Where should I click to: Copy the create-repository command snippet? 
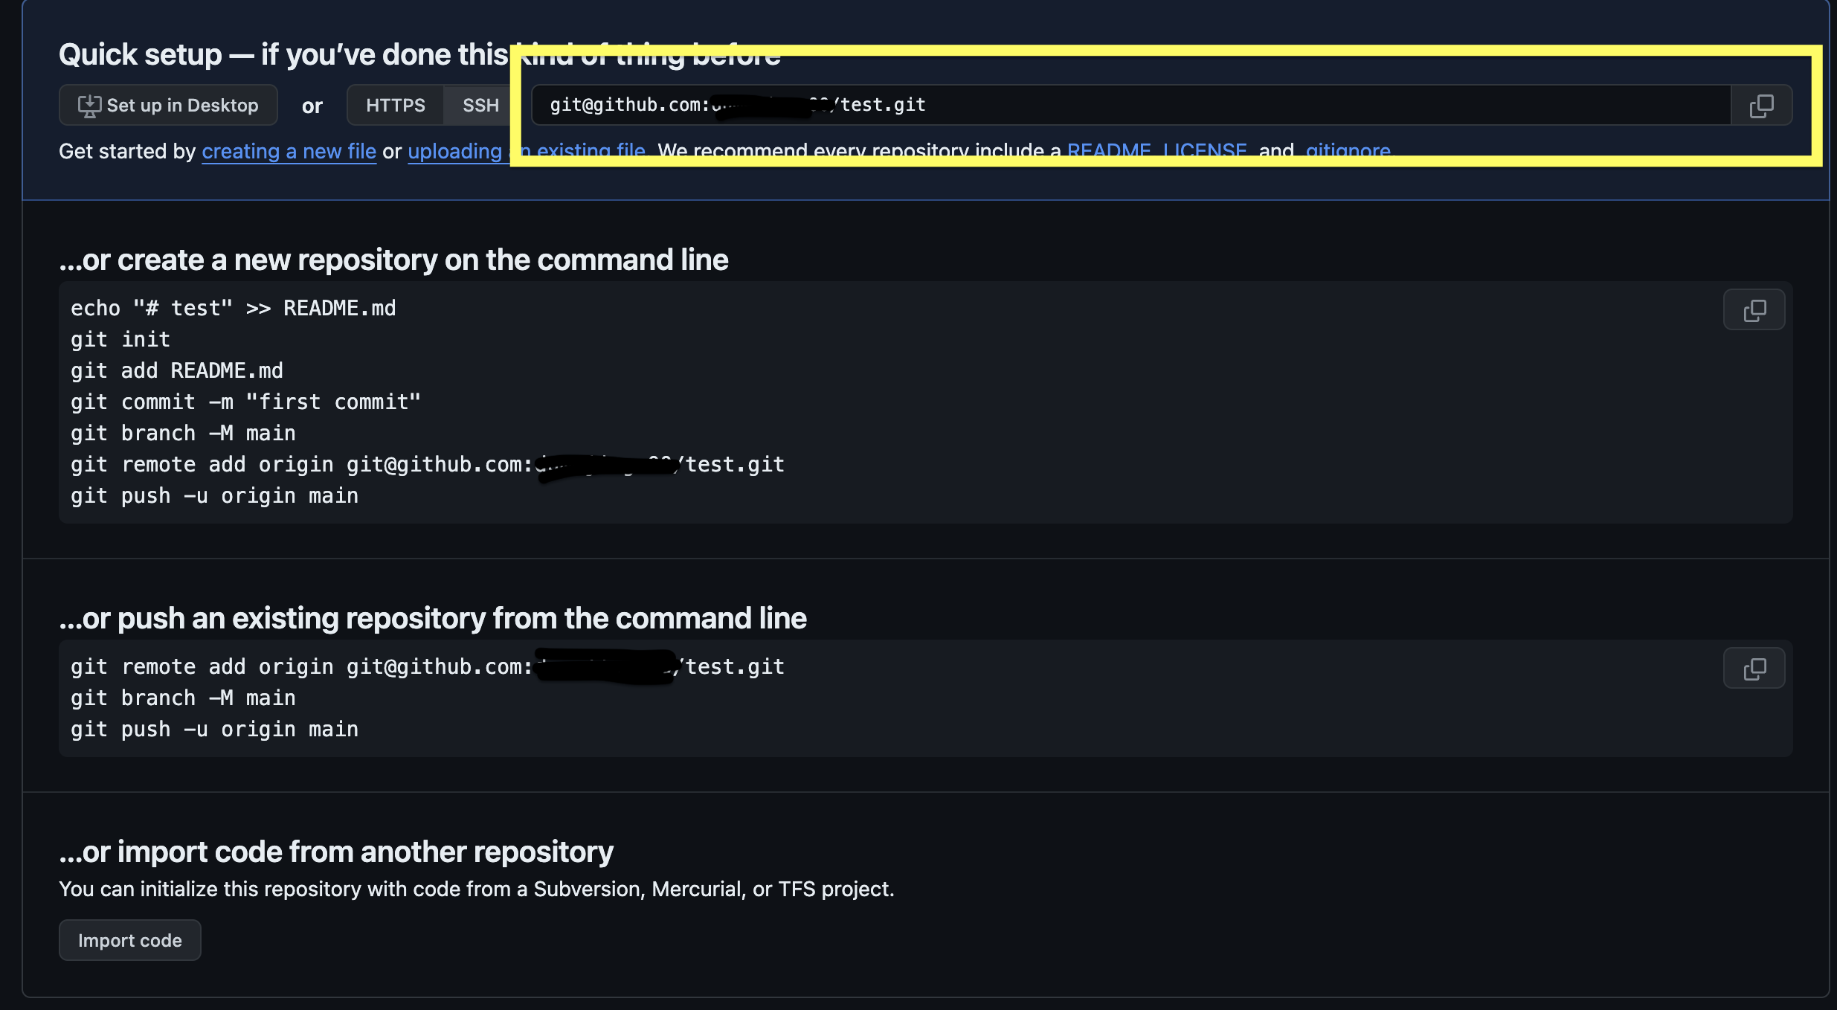[1753, 309]
